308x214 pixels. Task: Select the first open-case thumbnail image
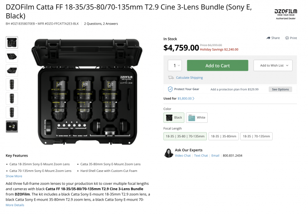pos(12,42)
